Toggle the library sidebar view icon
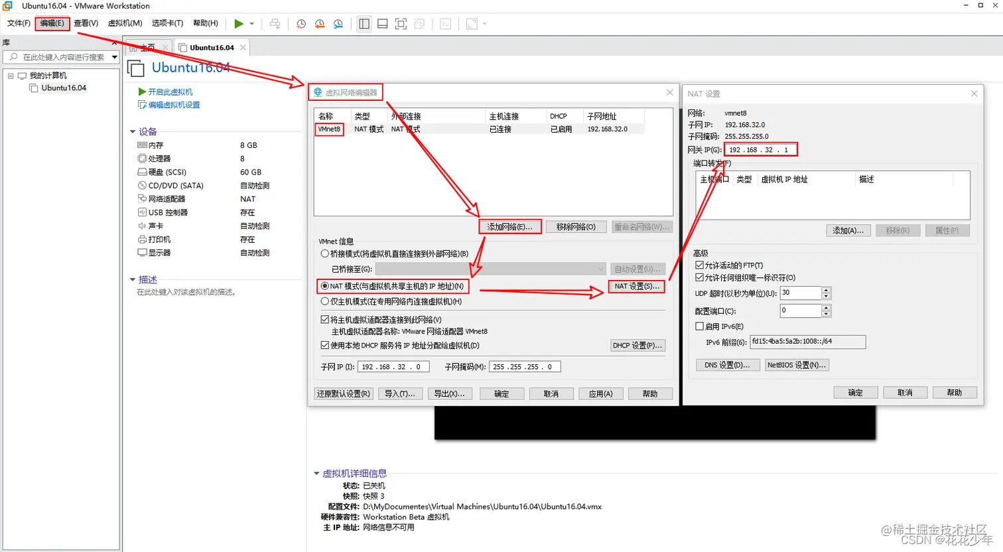The width and height of the screenshot is (1003, 552). 364,24
